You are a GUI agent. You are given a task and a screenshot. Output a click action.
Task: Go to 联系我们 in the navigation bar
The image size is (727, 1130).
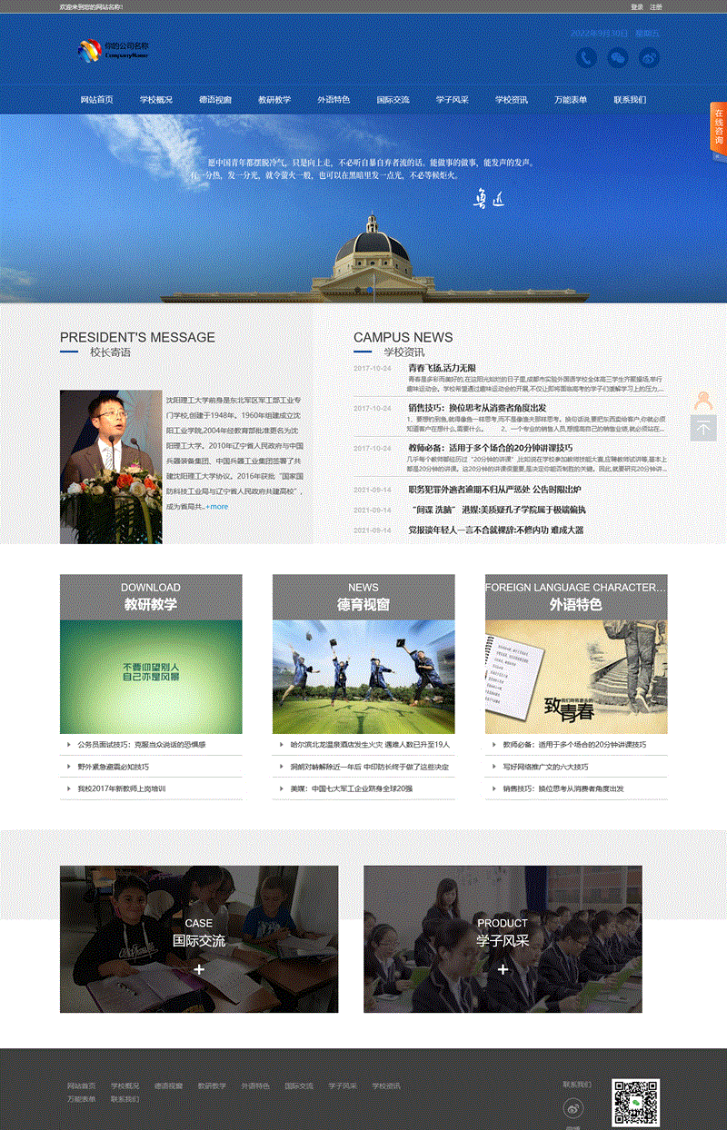630,100
